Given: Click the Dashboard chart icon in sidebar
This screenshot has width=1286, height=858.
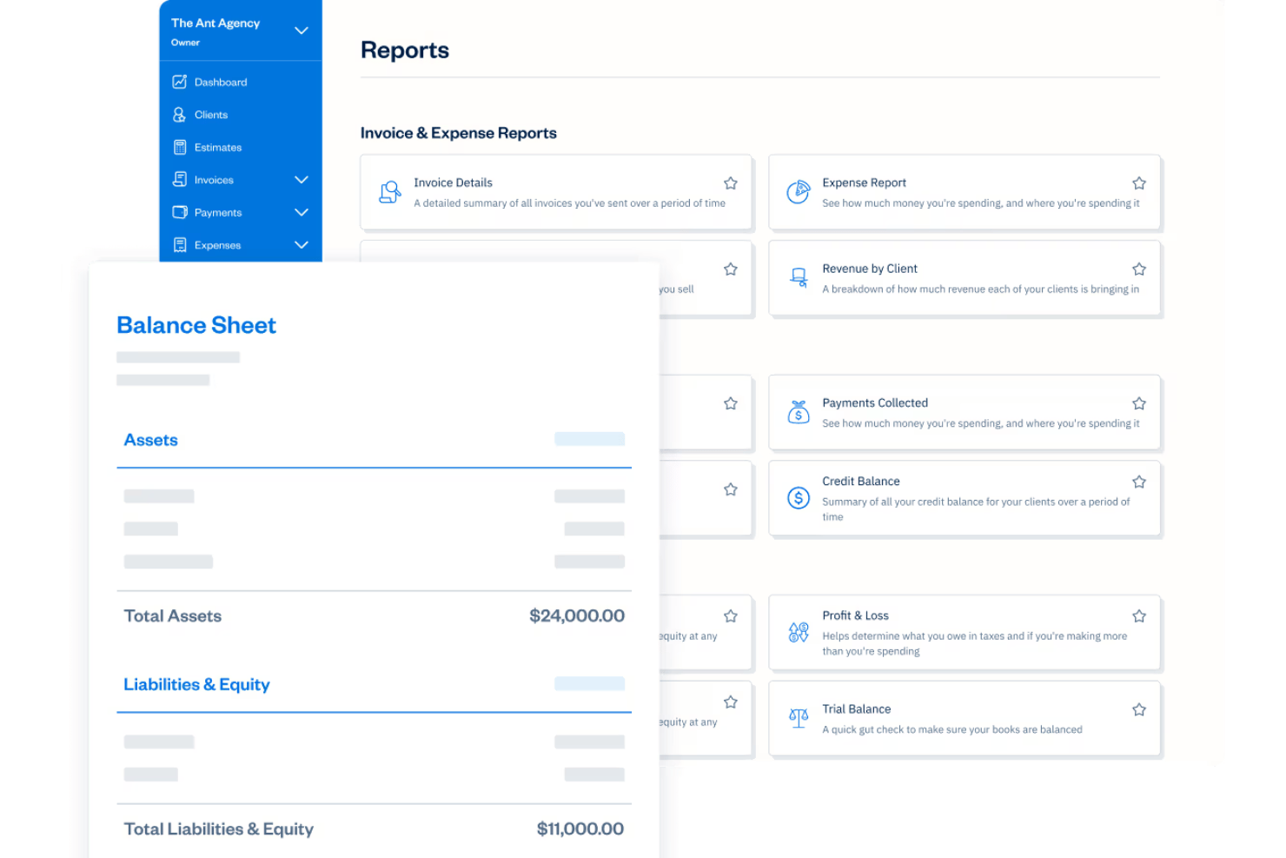Looking at the screenshot, I should pyautogui.click(x=180, y=82).
